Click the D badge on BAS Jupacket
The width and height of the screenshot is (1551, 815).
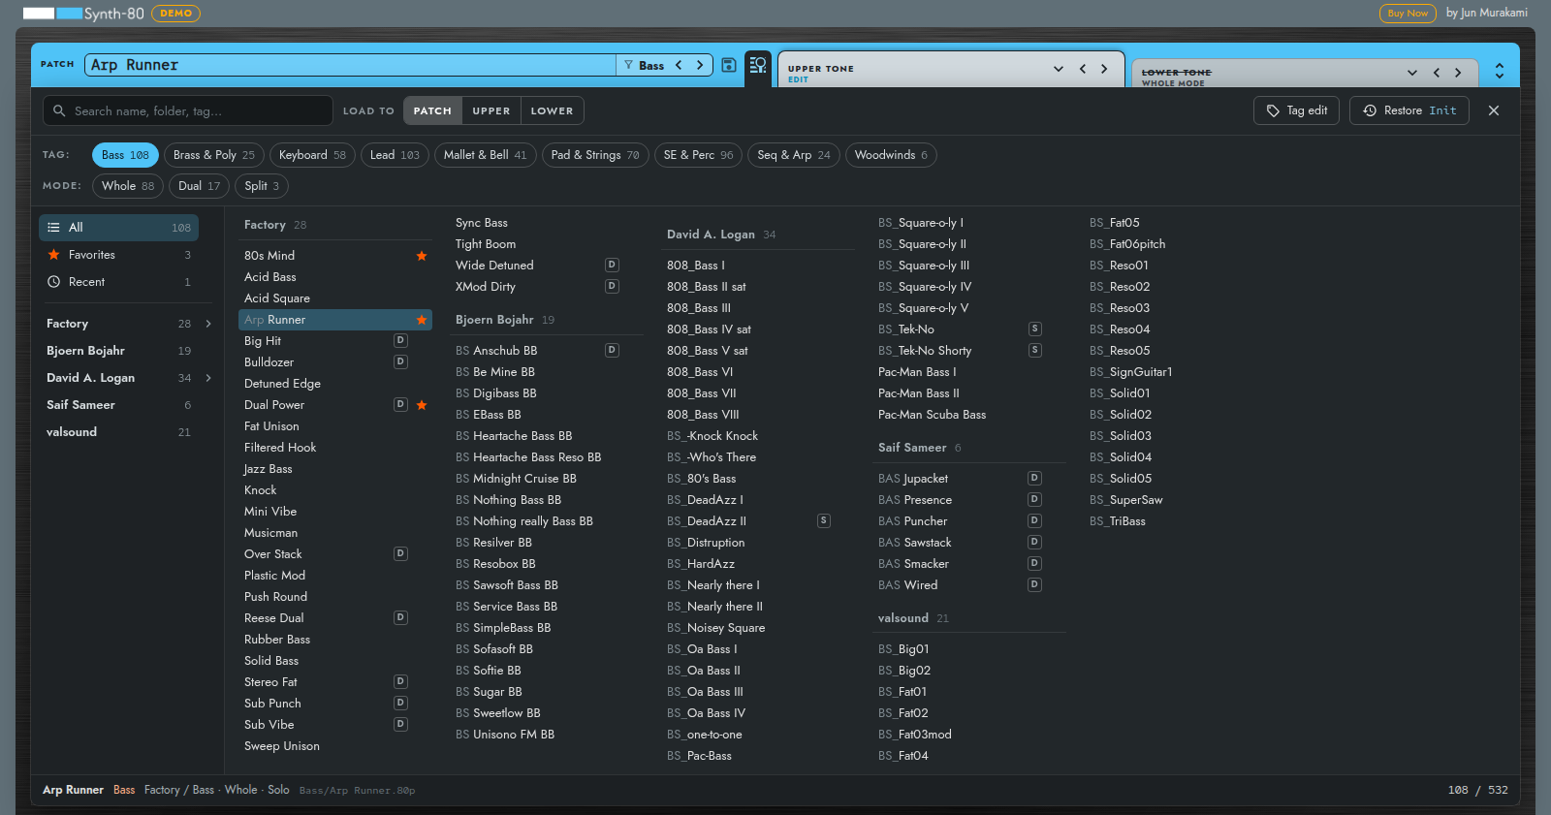(x=1034, y=479)
